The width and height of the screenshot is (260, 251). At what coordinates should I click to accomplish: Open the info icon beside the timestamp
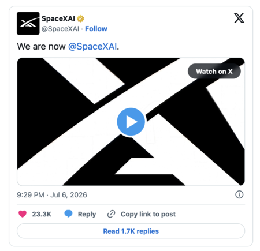(x=239, y=194)
